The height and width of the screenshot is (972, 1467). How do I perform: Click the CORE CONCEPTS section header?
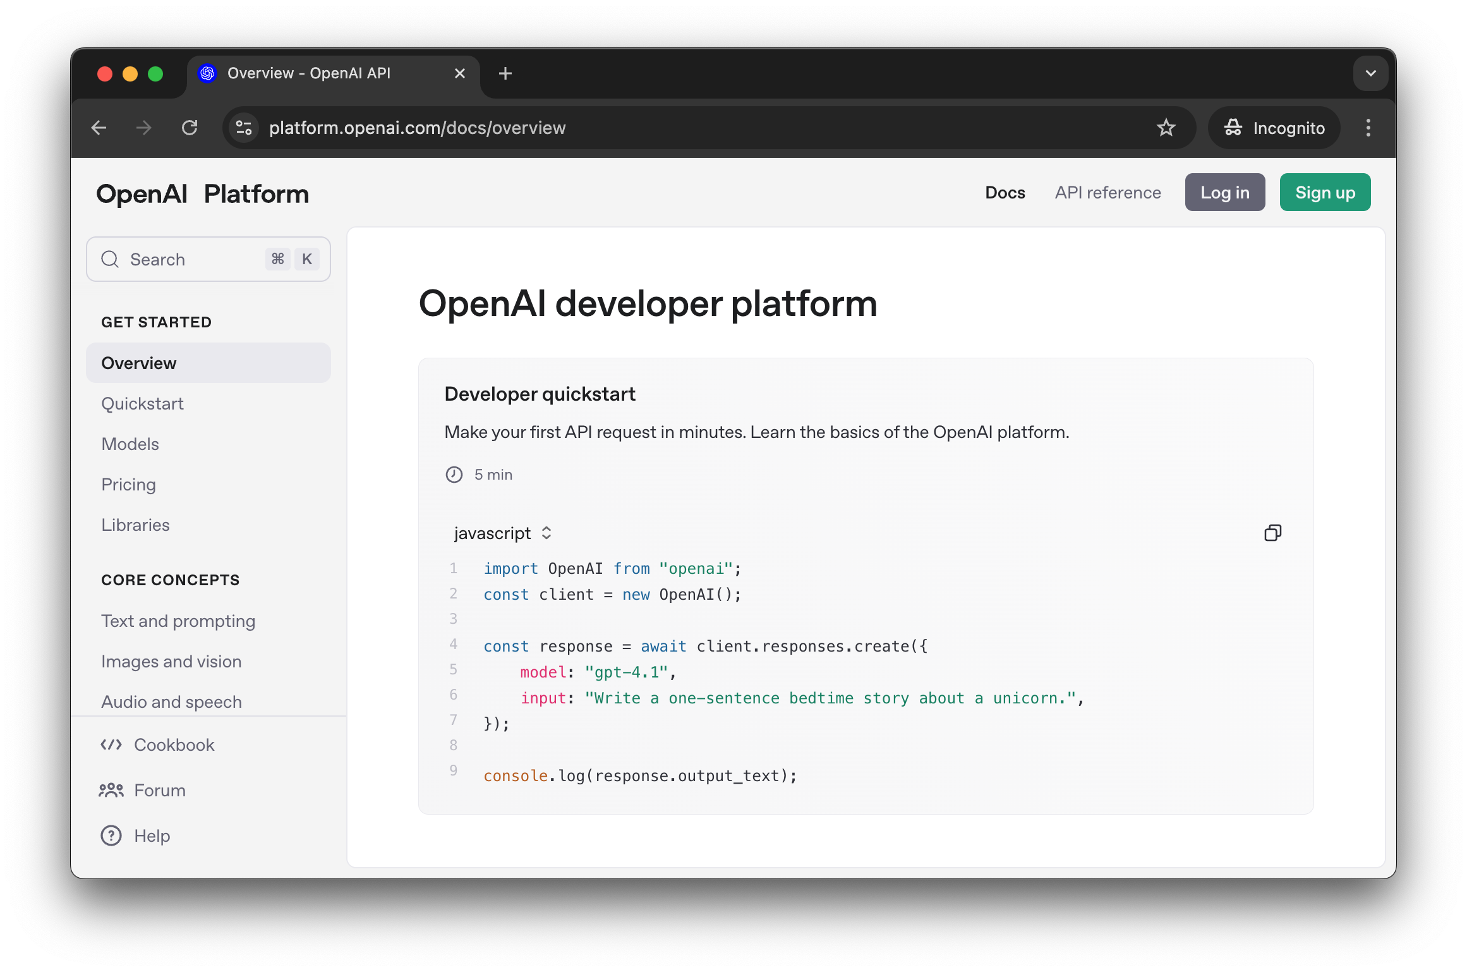(171, 580)
